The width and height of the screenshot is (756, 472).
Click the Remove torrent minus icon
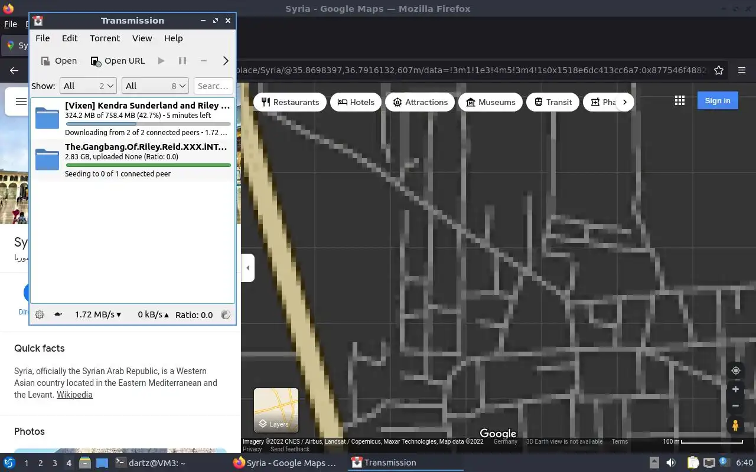204,61
